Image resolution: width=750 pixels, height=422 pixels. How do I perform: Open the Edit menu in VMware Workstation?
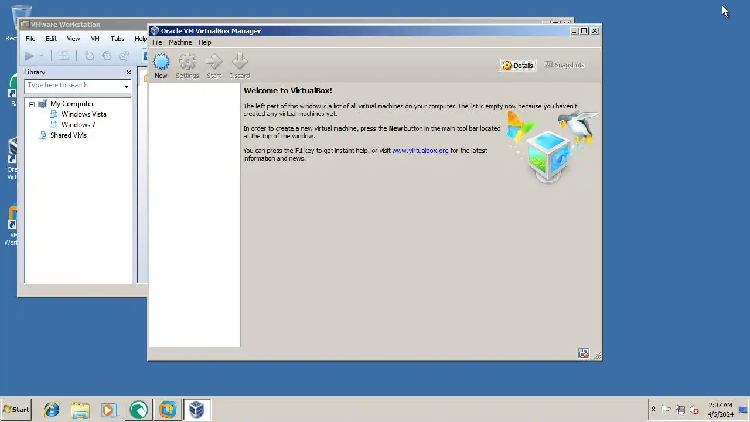point(51,39)
